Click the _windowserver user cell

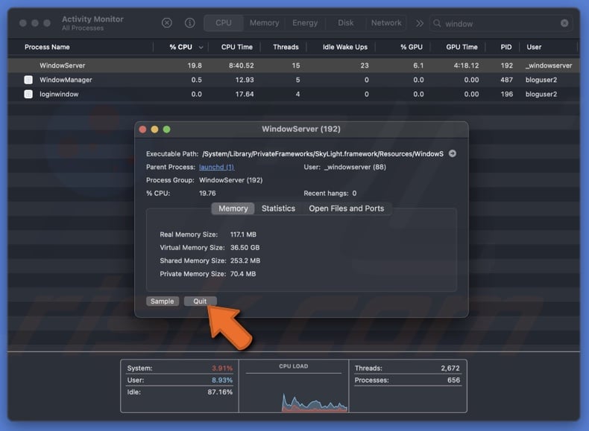point(549,66)
